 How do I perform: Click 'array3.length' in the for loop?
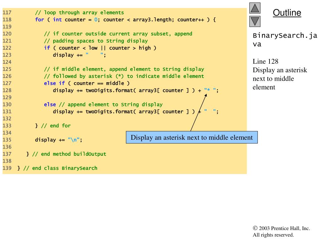[x=152, y=20]
